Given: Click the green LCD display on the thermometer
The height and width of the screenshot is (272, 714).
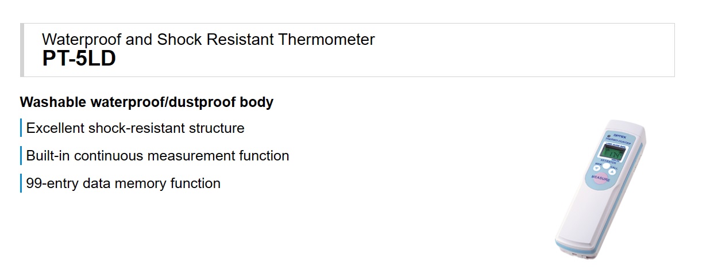Looking at the screenshot, I should [x=613, y=152].
